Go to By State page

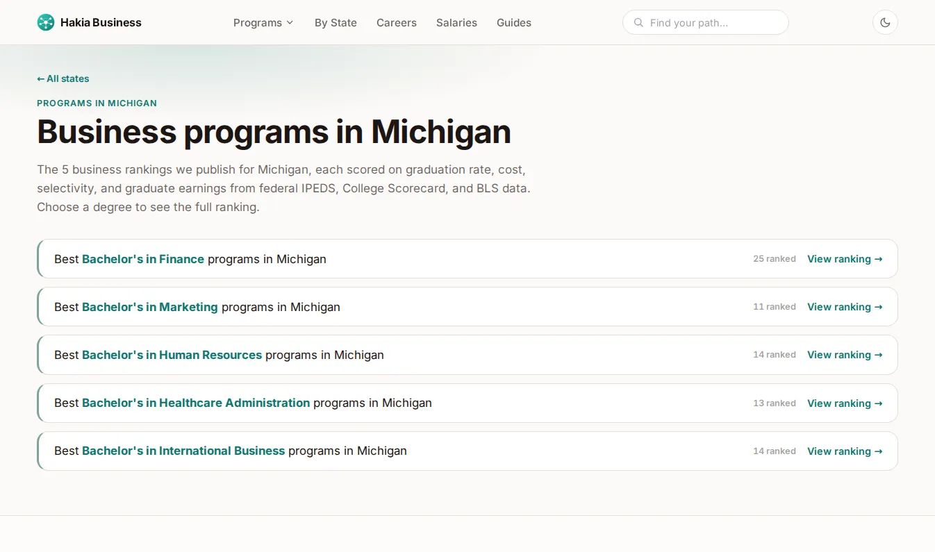tap(336, 22)
